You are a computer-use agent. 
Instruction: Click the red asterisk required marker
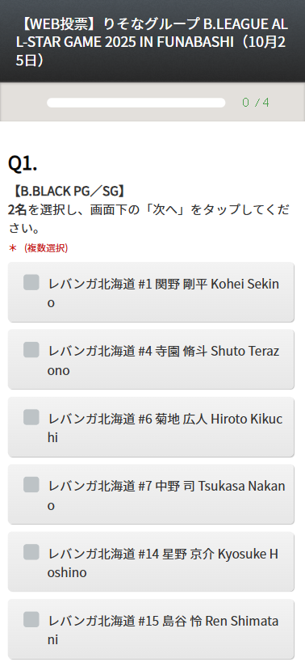pos(13,248)
